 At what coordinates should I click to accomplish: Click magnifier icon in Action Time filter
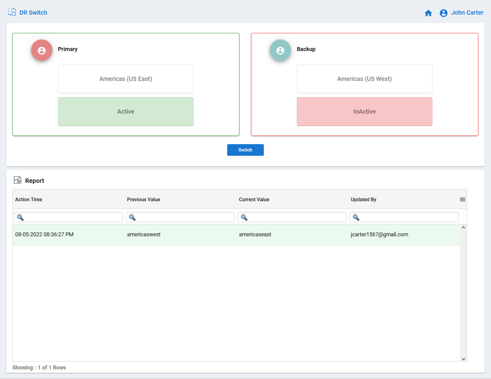pyautogui.click(x=20, y=217)
